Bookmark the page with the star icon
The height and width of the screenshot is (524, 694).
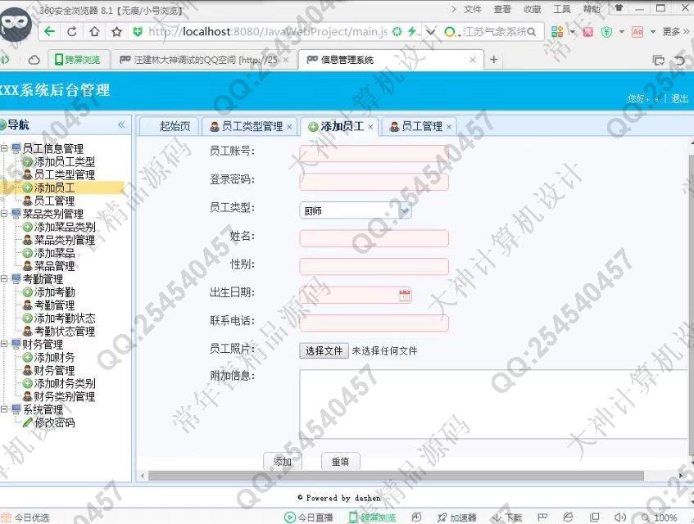116,32
